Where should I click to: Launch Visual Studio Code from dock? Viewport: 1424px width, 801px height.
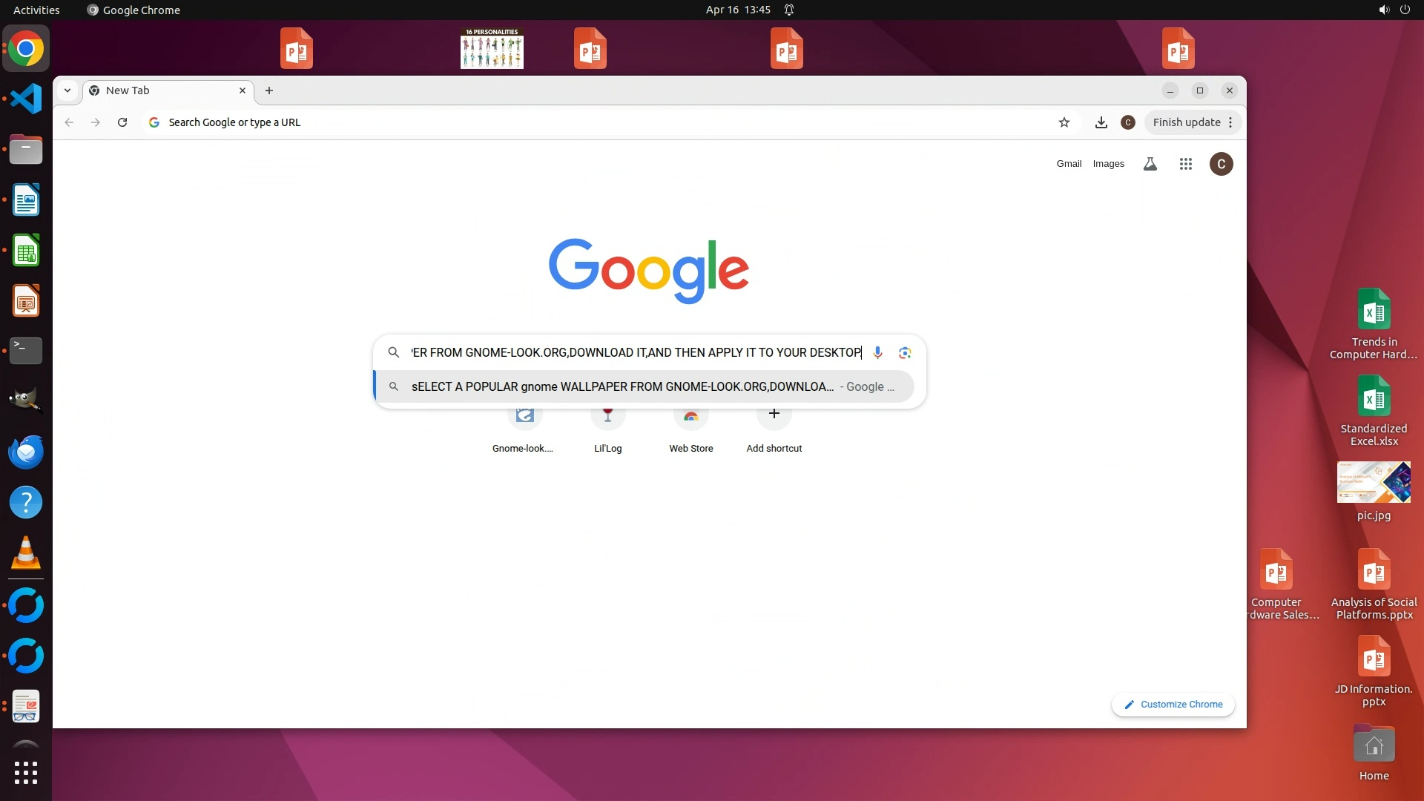[x=26, y=99]
